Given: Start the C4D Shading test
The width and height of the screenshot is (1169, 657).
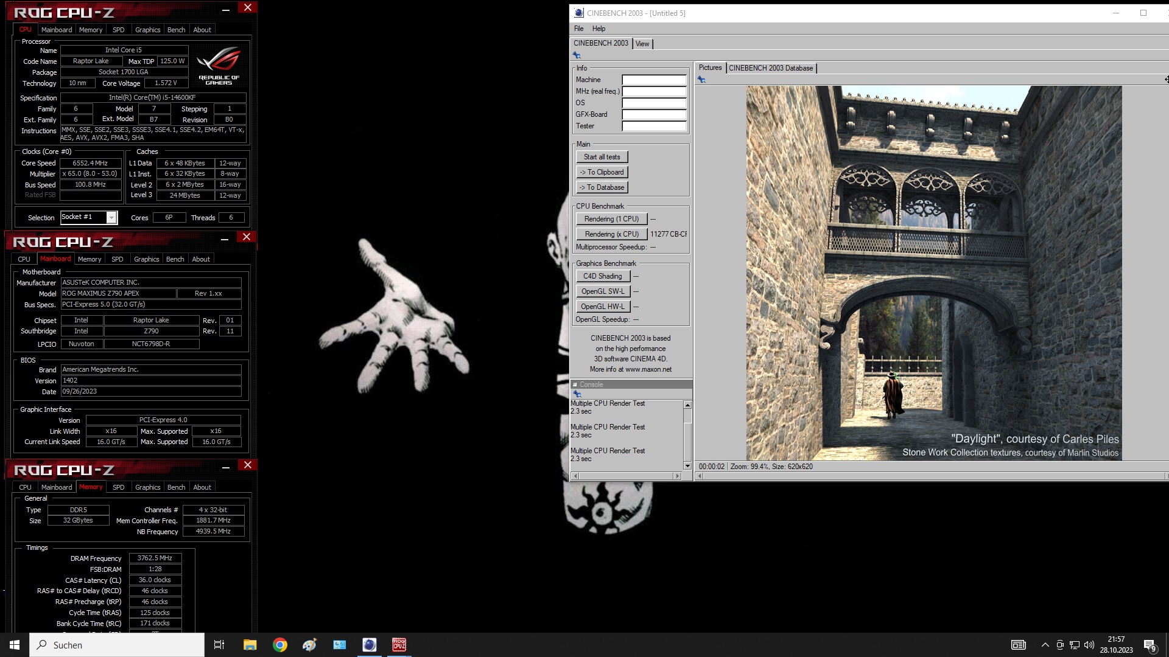Looking at the screenshot, I should (602, 276).
